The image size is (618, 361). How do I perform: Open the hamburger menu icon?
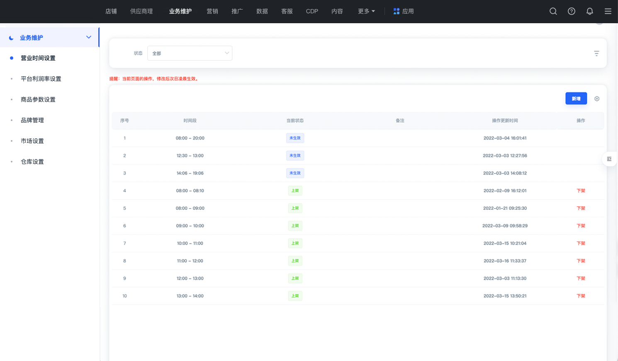coord(608,11)
